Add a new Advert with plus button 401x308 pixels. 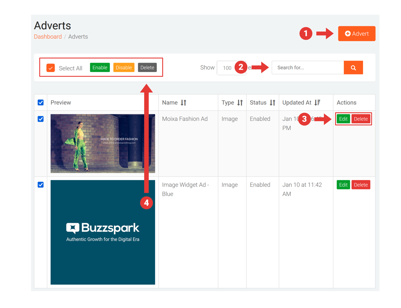[356, 34]
